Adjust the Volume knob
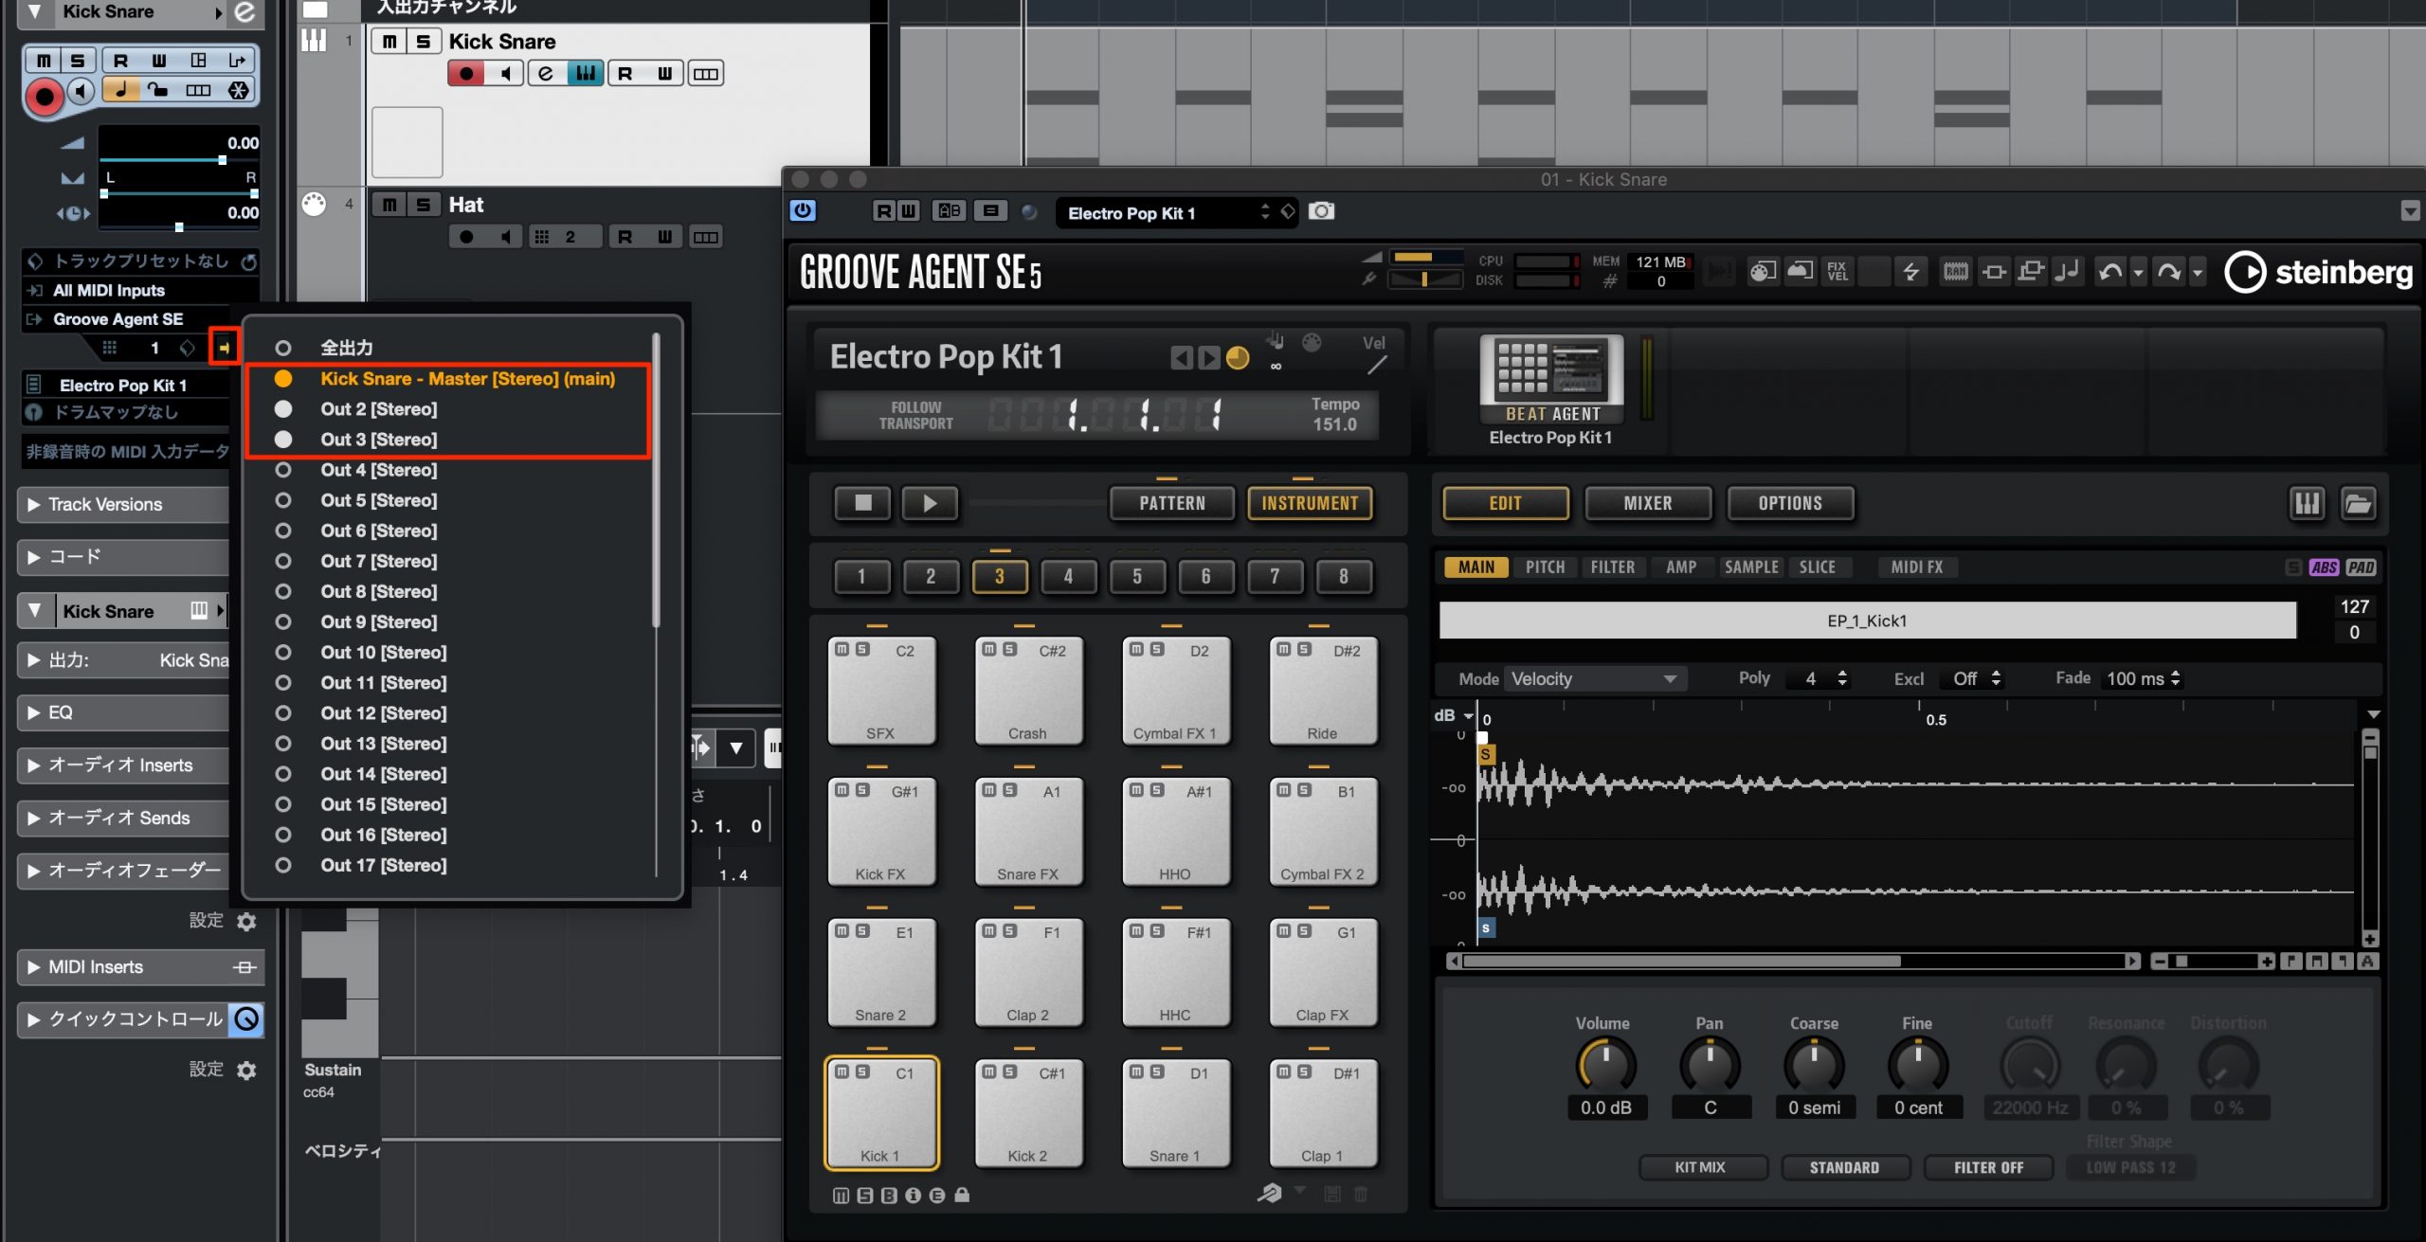The image size is (2426, 1242). [x=1605, y=1064]
